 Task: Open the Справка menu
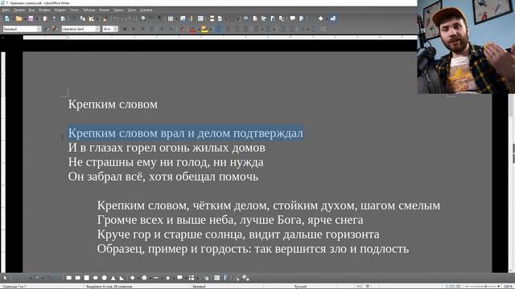pos(146,10)
